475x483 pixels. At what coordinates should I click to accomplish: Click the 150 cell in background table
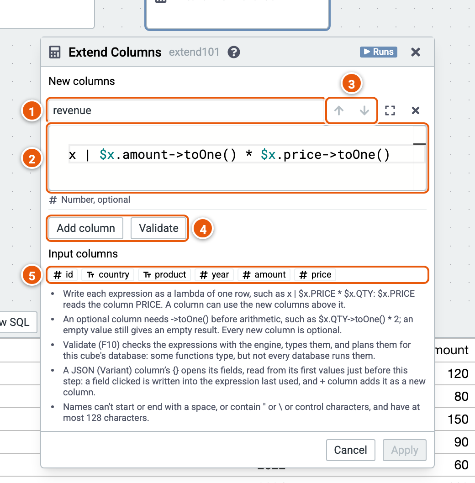[x=458, y=419]
